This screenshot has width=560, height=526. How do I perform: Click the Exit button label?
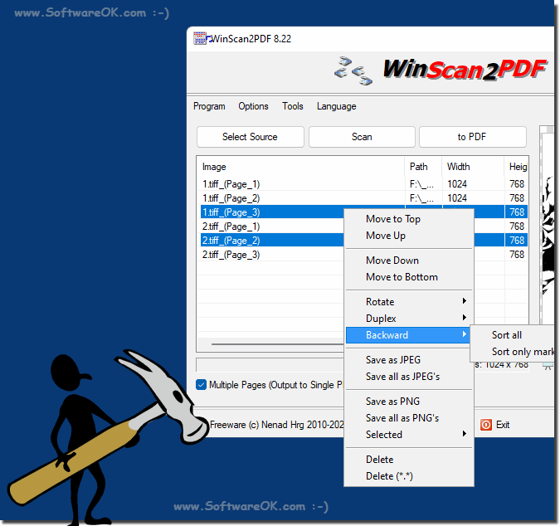[x=503, y=425]
